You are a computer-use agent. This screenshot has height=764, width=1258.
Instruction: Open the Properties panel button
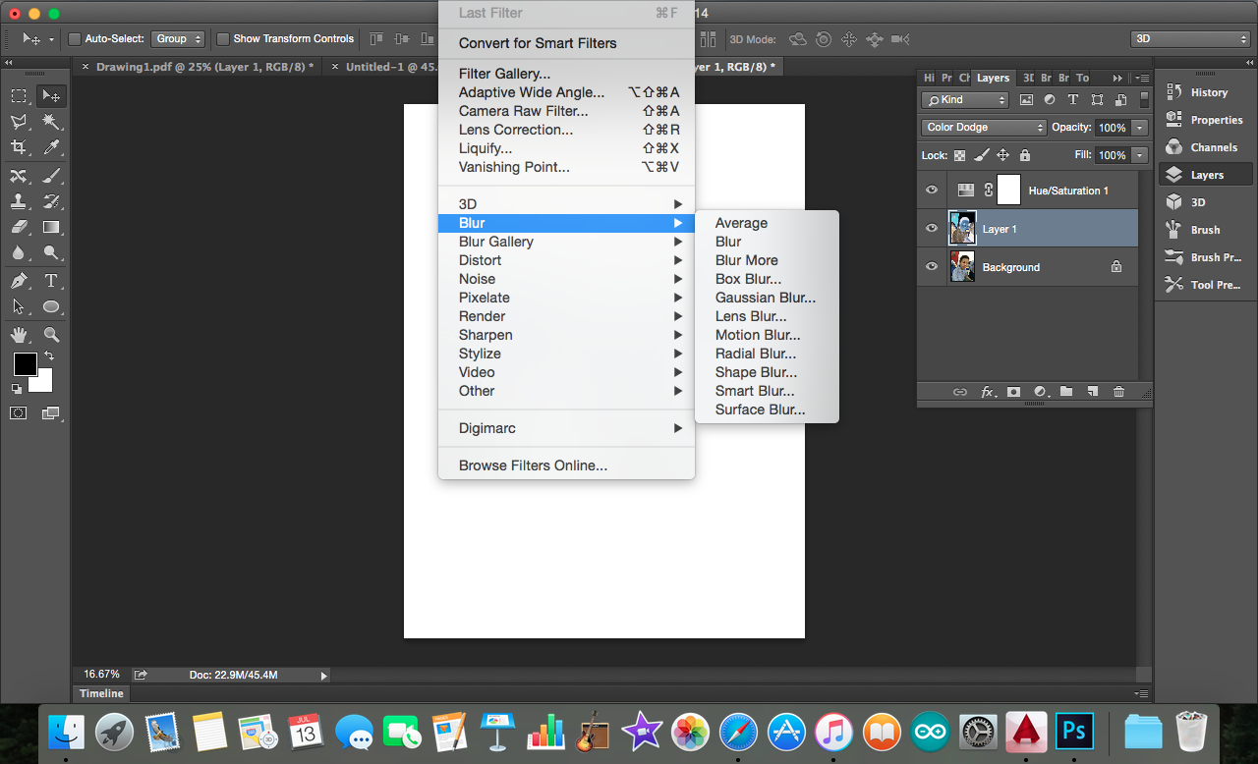pyautogui.click(x=1205, y=120)
